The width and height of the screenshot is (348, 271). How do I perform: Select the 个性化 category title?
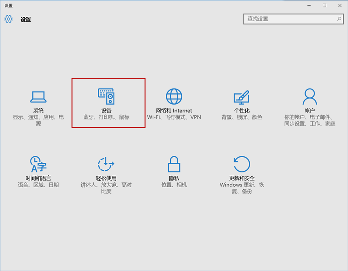242,110
